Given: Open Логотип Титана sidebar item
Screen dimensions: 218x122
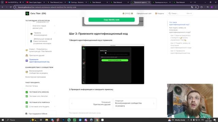Looking at the screenshot, I should tap(32, 86).
